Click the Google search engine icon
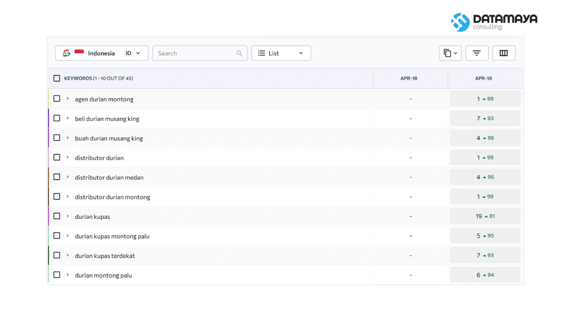Image resolution: width=571 pixels, height=321 pixels. click(x=66, y=53)
